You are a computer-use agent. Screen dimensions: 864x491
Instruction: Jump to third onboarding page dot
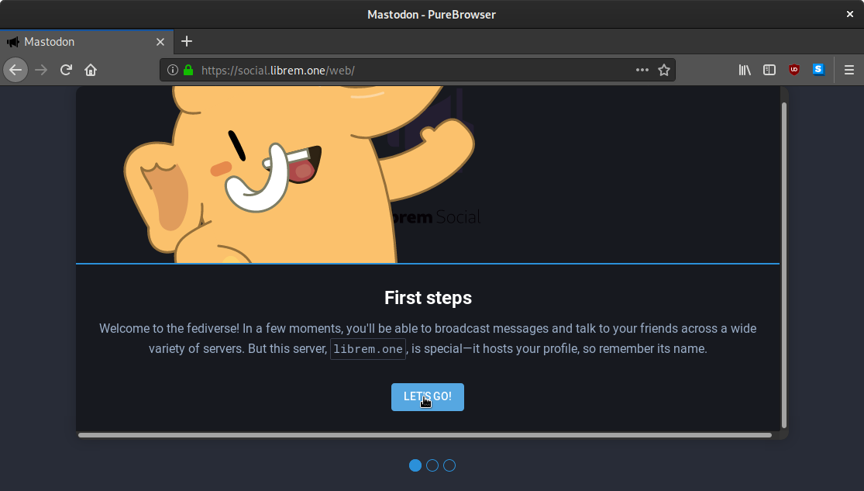449,465
